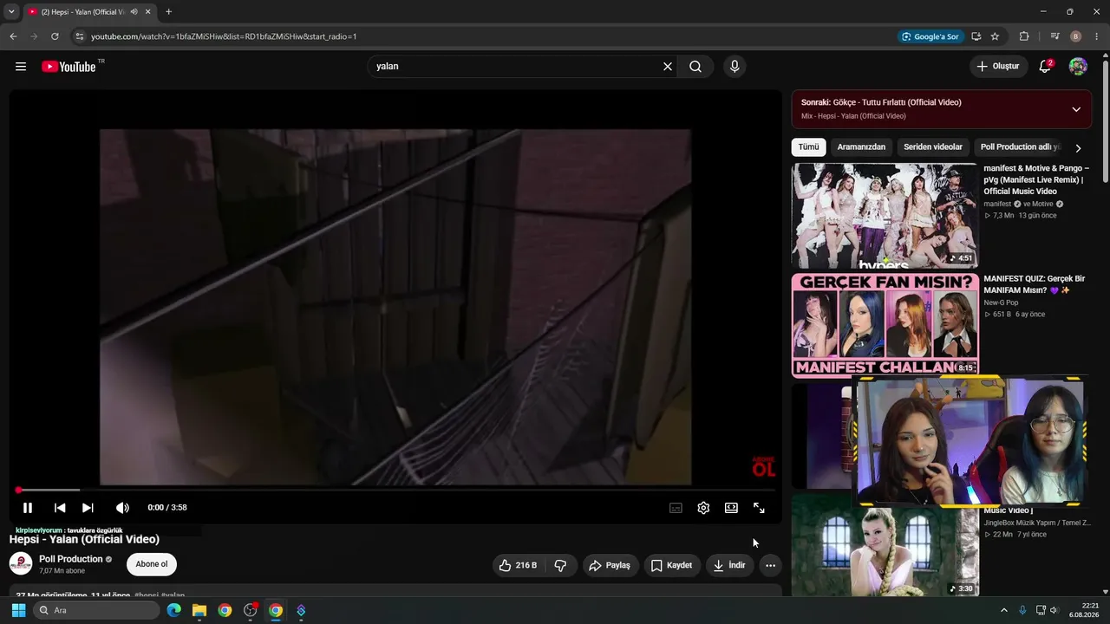Show hidden system tray icons

point(1004,610)
